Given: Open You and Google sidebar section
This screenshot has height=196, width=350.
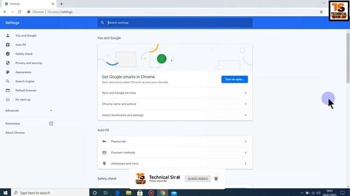Looking at the screenshot, I should (26, 35).
